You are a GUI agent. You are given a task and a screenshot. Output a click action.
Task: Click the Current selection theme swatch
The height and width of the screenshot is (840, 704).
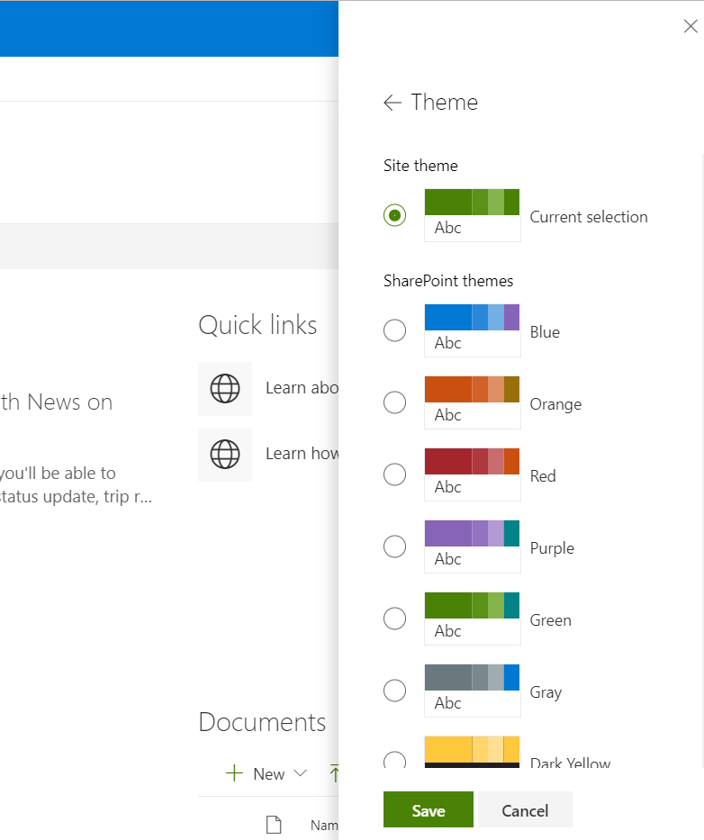(x=472, y=215)
